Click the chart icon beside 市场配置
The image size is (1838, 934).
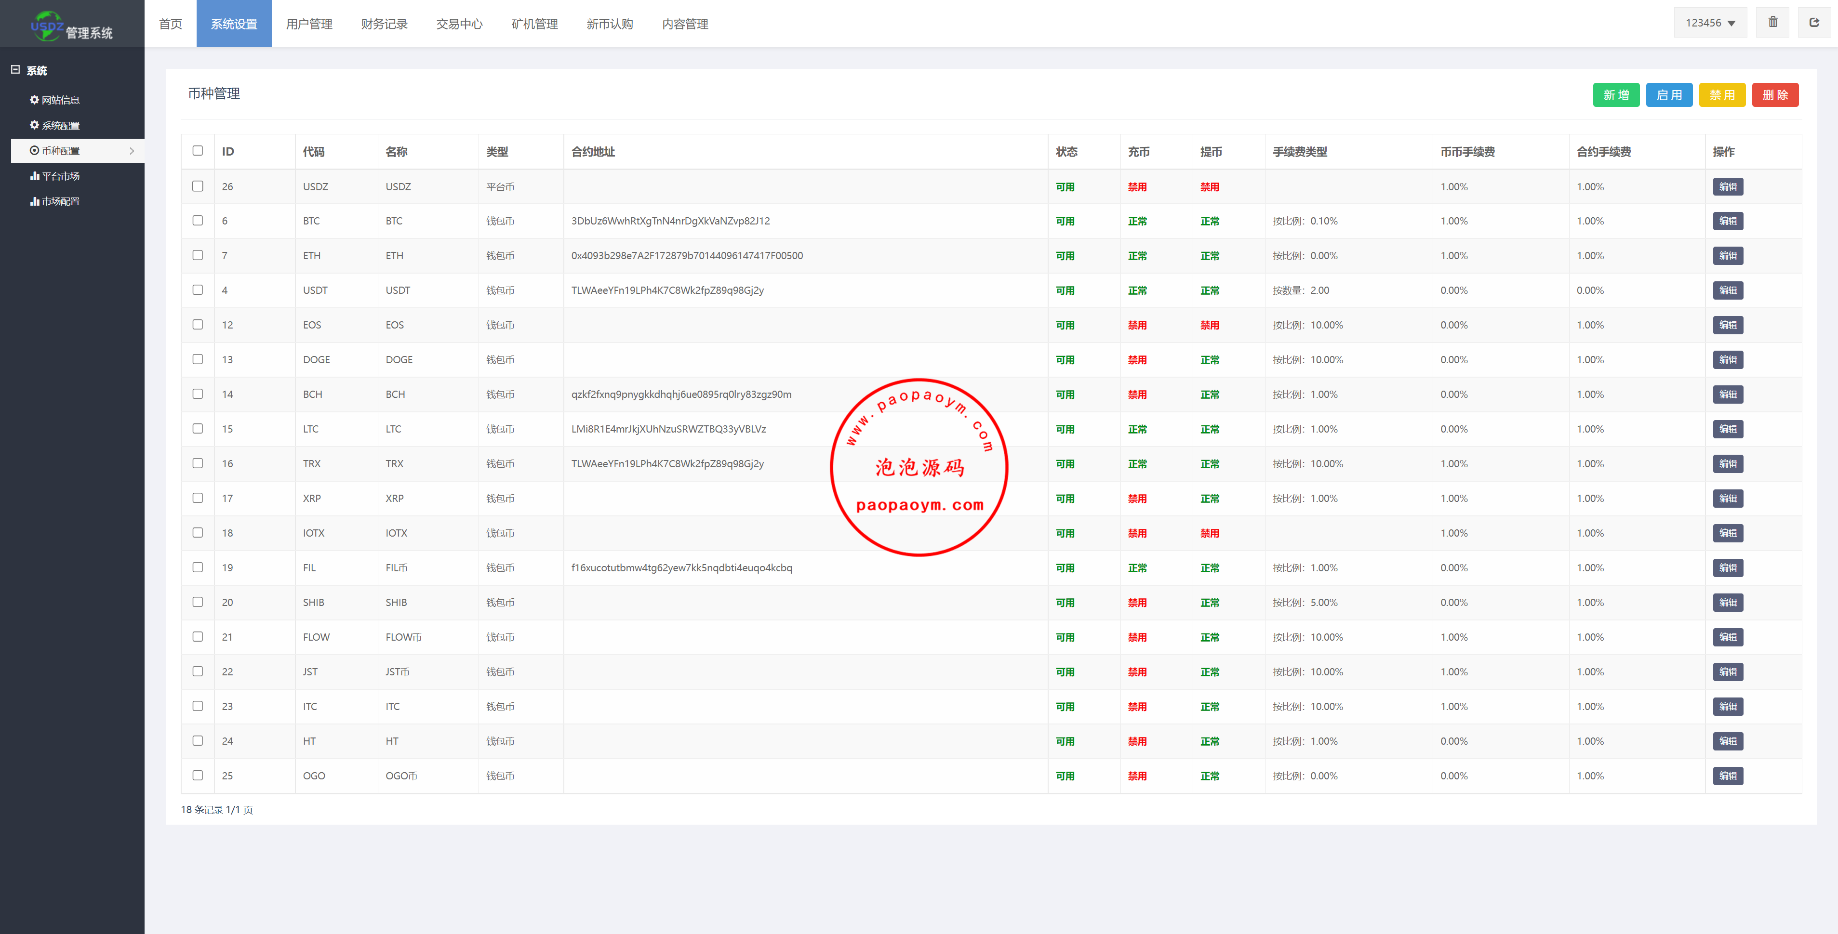click(x=34, y=201)
